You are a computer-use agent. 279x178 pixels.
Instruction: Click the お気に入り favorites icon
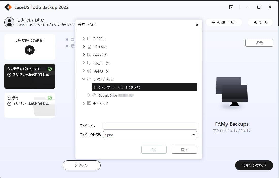89,55
